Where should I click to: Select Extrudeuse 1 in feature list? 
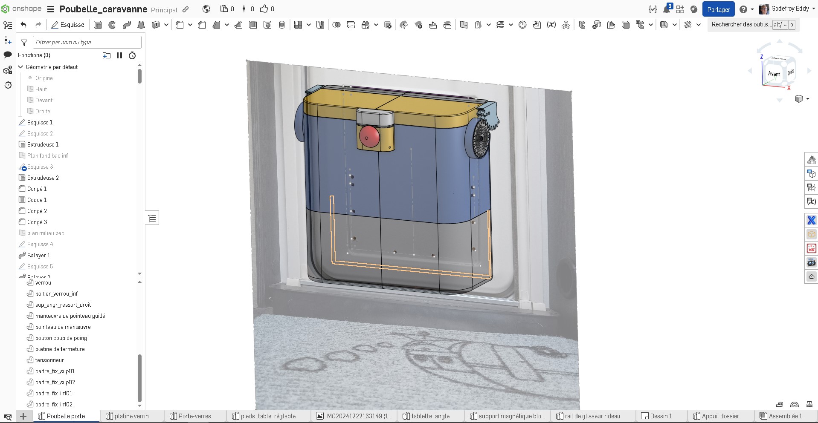pyautogui.click(x=43, y=144)
